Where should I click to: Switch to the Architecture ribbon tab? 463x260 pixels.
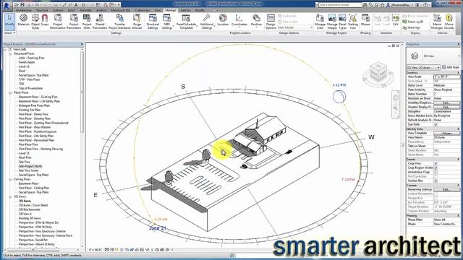pyautogui.click(x=23, y=10)
